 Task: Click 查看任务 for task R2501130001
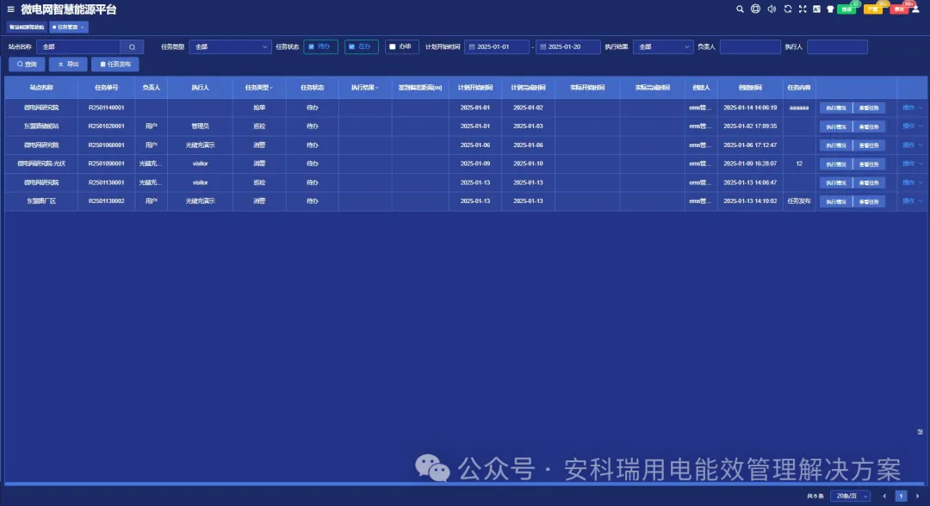click(869, 182)
